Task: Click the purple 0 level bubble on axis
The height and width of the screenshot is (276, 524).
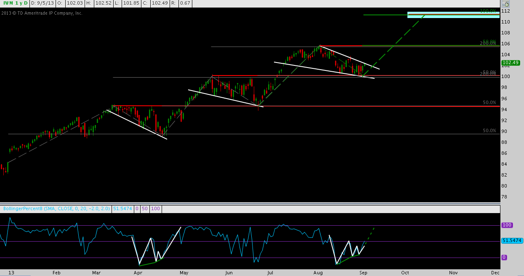Action: point(504,257)
